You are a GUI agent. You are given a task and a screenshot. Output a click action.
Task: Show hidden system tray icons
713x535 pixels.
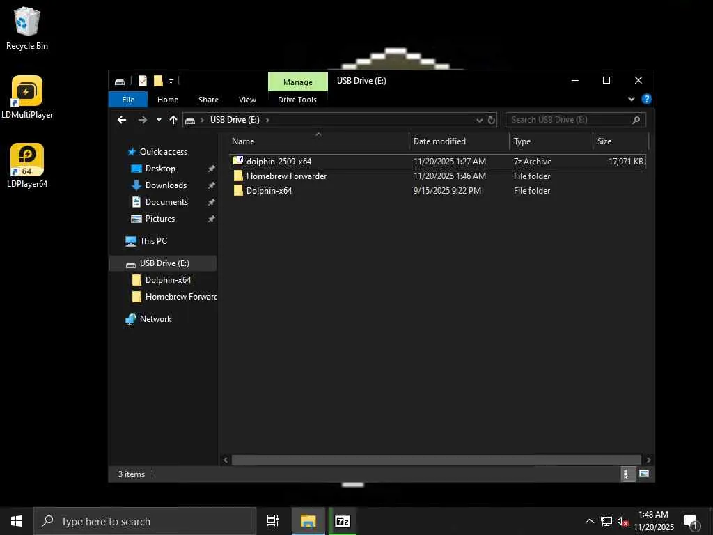[x=589, y=521]
